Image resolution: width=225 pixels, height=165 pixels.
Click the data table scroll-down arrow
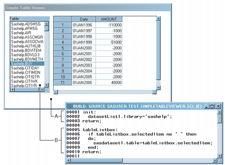coord(158,88)
